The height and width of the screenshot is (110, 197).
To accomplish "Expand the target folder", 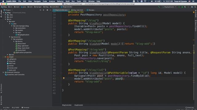I will click(6, 57).
